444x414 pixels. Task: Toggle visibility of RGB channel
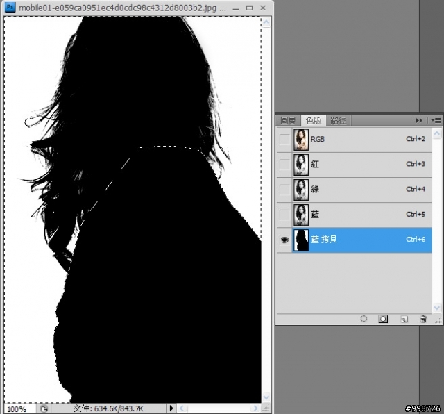tap(284, 139)
